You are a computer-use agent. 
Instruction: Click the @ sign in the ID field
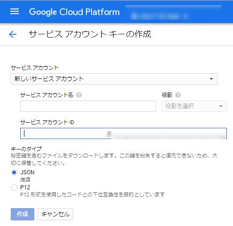(109, 134)
